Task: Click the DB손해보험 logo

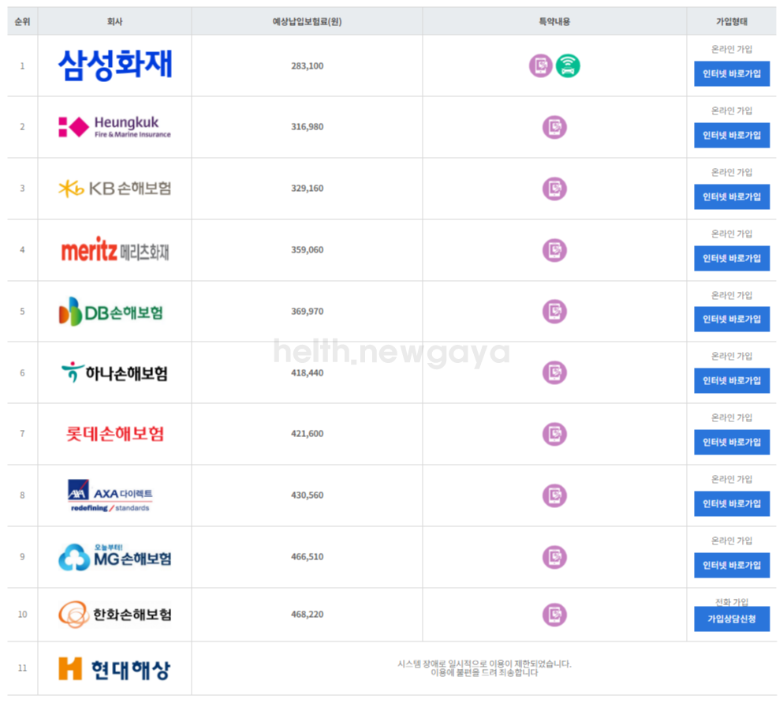Action: (x=111, y=312)
